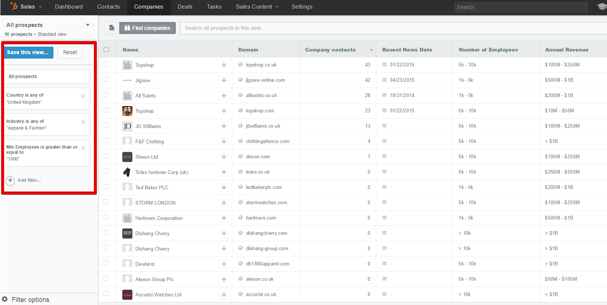This screenshot has height=305, width=607.
Task: Tick the select-all checkbox in table header
Action: [x=106, y=50]
